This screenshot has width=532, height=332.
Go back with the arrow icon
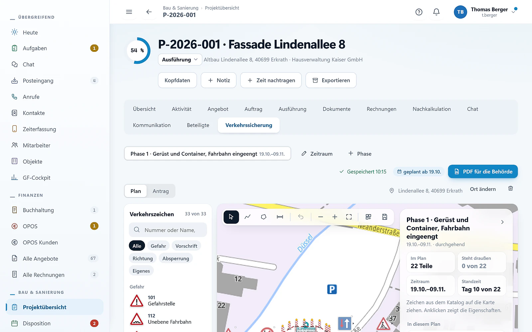[149, 12]
